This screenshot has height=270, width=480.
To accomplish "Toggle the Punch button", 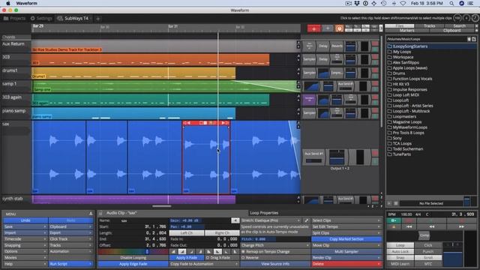I will click(x=428, y=251).
